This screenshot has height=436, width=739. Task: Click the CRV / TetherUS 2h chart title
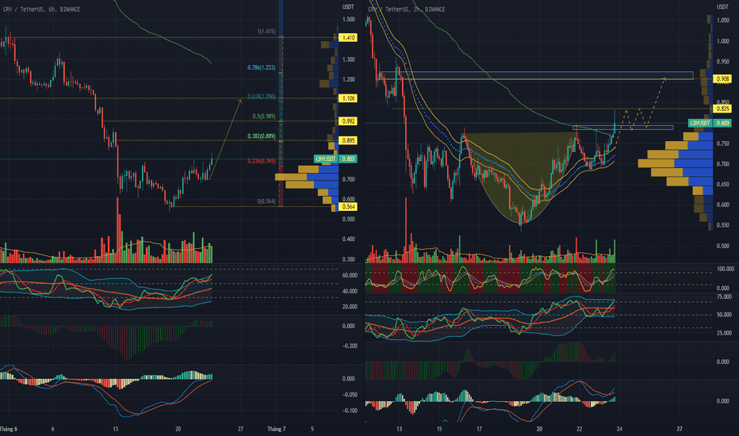(406, 9)
